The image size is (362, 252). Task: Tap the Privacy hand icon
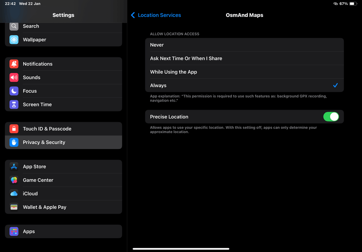(x=14, y=142)
